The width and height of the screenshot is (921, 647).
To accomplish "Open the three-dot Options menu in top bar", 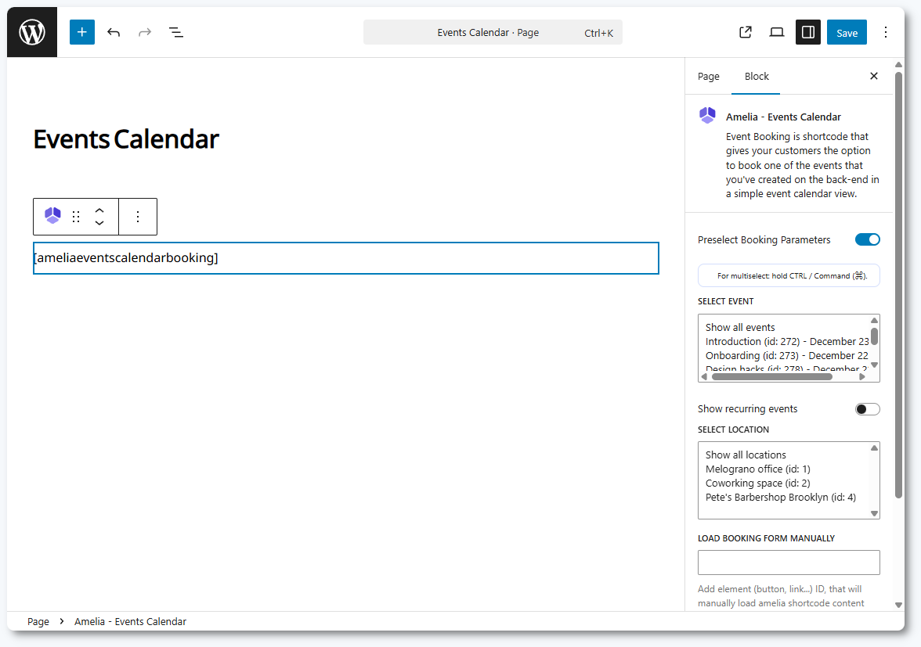I will tap(886, 32).
